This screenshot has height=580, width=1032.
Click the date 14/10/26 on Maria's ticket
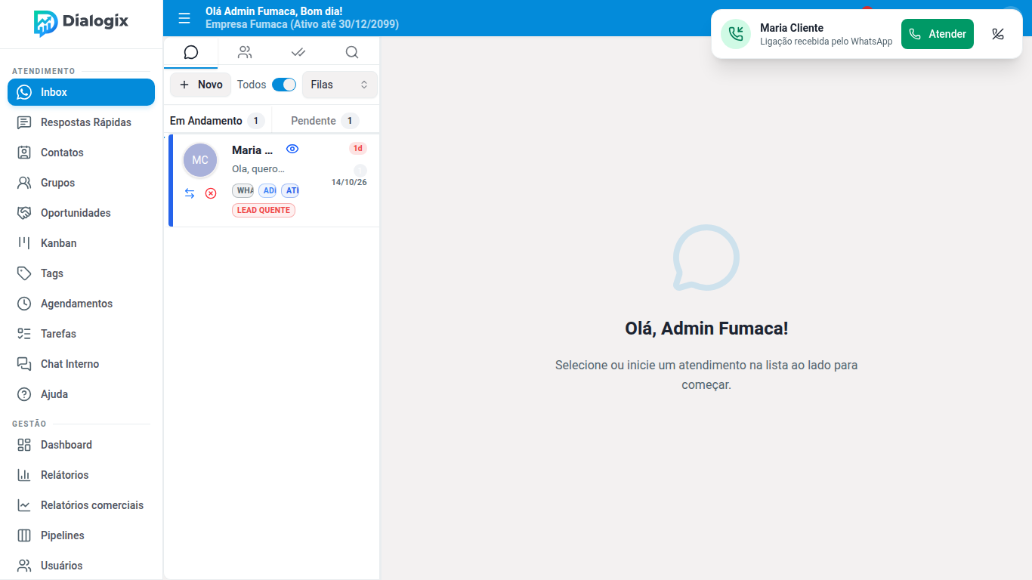pos(349,182)
